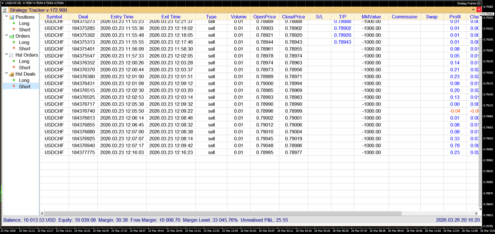495x234 pixels.
Task: Click the Strategy Tracker logo icon
Action: pos(5,10)
